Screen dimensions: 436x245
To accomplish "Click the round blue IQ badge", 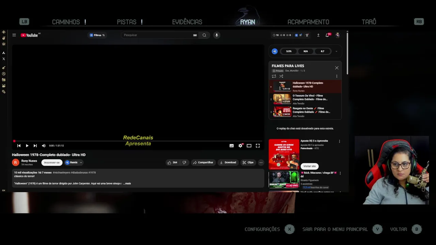I will tap(275, 51).
